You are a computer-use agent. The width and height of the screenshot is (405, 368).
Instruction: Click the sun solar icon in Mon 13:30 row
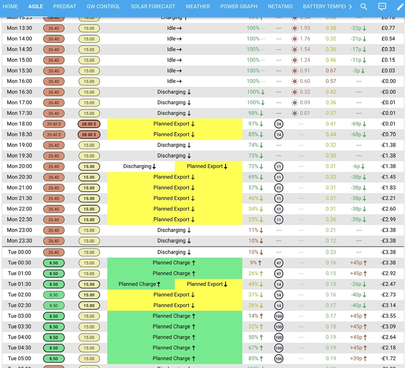coord(295,28)
